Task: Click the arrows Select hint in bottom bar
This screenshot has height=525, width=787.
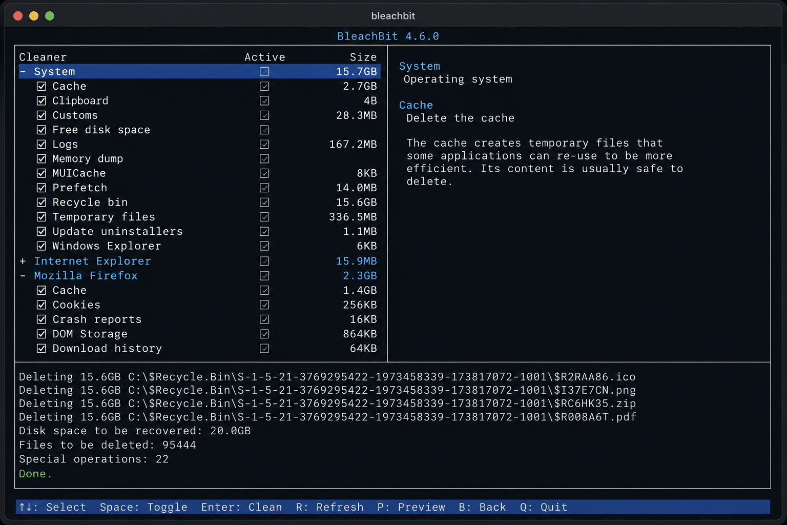Action: (x=52, y=507)
